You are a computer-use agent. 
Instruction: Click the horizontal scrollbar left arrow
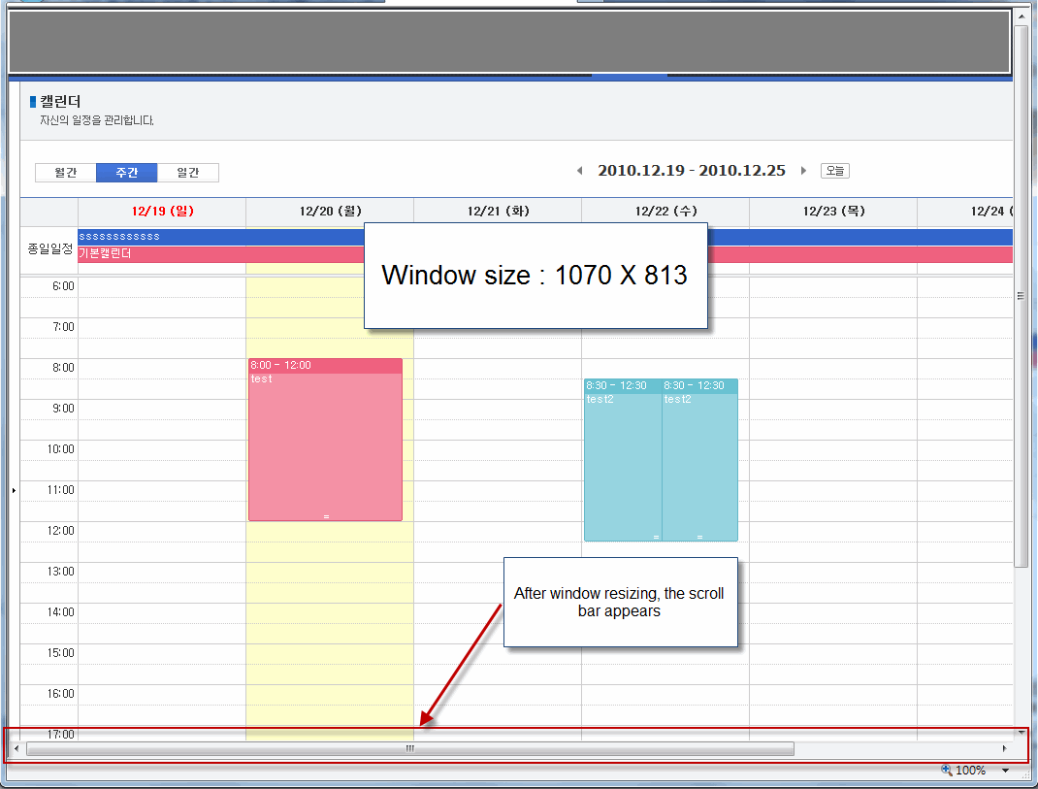click(16, 749)
